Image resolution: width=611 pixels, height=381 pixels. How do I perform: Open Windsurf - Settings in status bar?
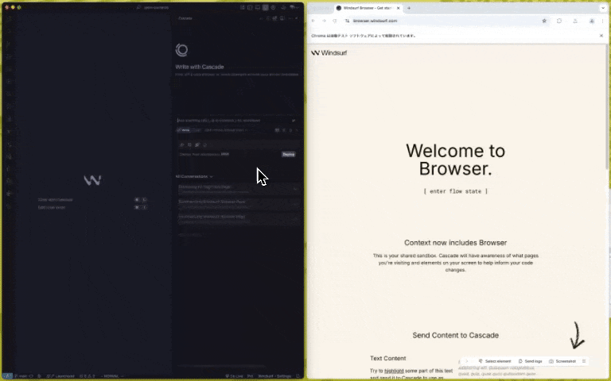274,376
